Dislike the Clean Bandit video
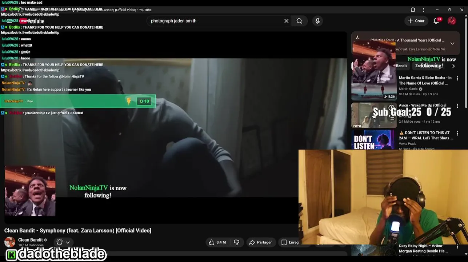Screen dimensions: 468x262 237,242
